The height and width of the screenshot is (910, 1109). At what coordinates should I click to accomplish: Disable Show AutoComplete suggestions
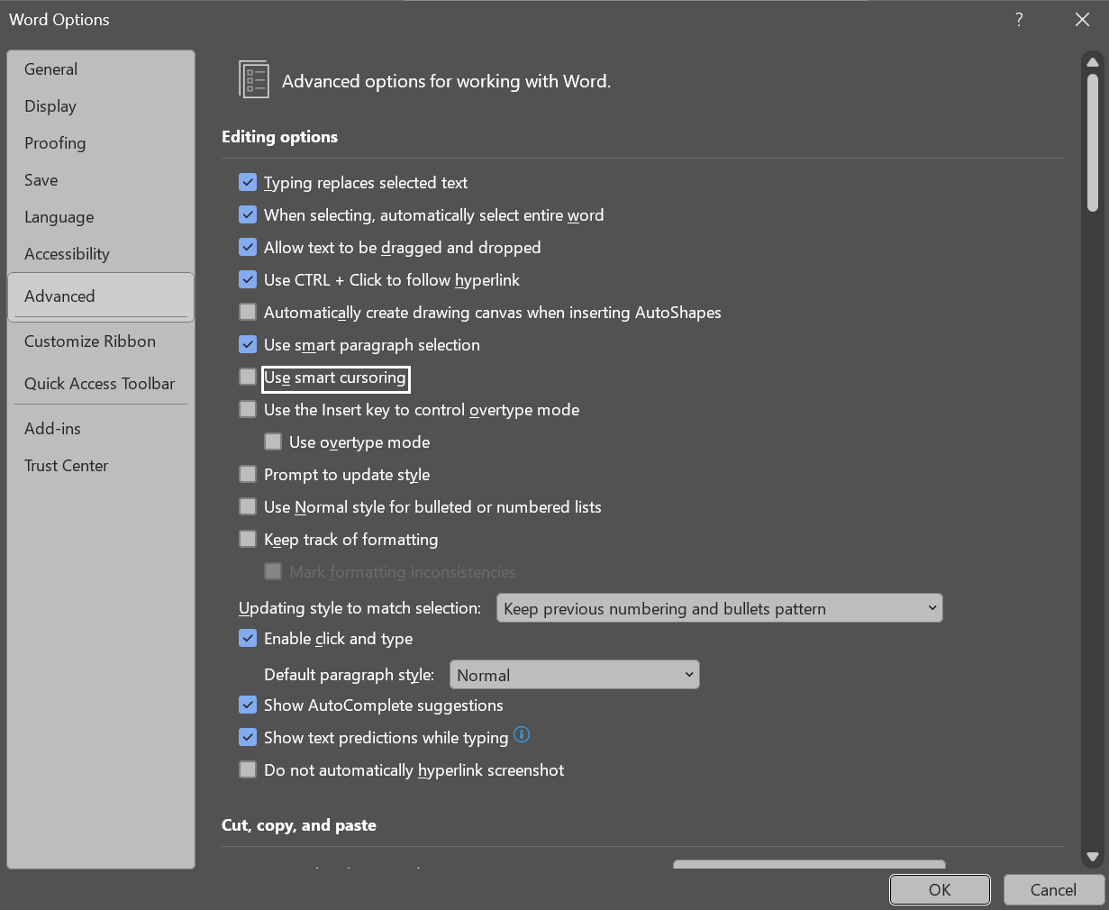[x=248, y=705]
